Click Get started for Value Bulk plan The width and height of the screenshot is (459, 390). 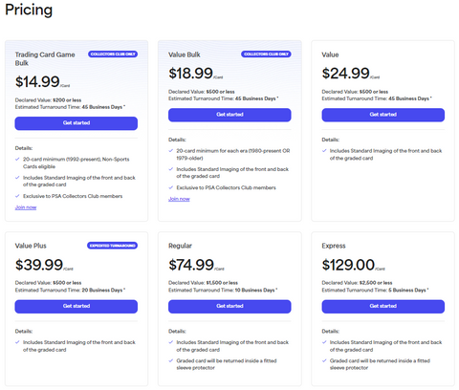(229, 115)
